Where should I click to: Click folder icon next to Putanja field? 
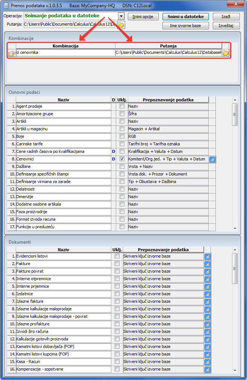tap(121, 25)
